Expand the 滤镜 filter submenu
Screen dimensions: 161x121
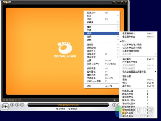pyautogui.click(x=102, y=40)
